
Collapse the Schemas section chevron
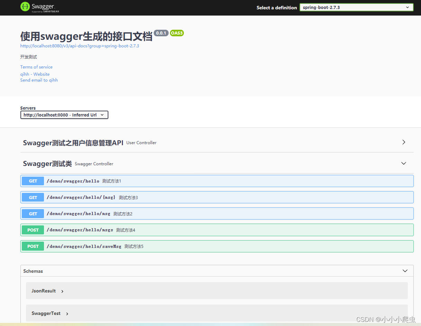point(405,271)
